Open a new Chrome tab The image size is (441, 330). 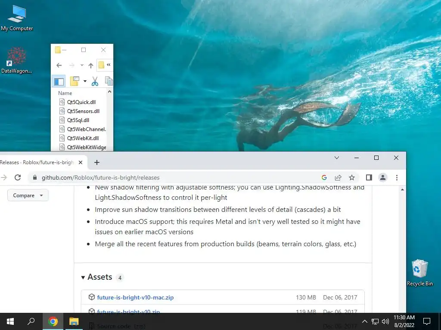click(97, 162)
